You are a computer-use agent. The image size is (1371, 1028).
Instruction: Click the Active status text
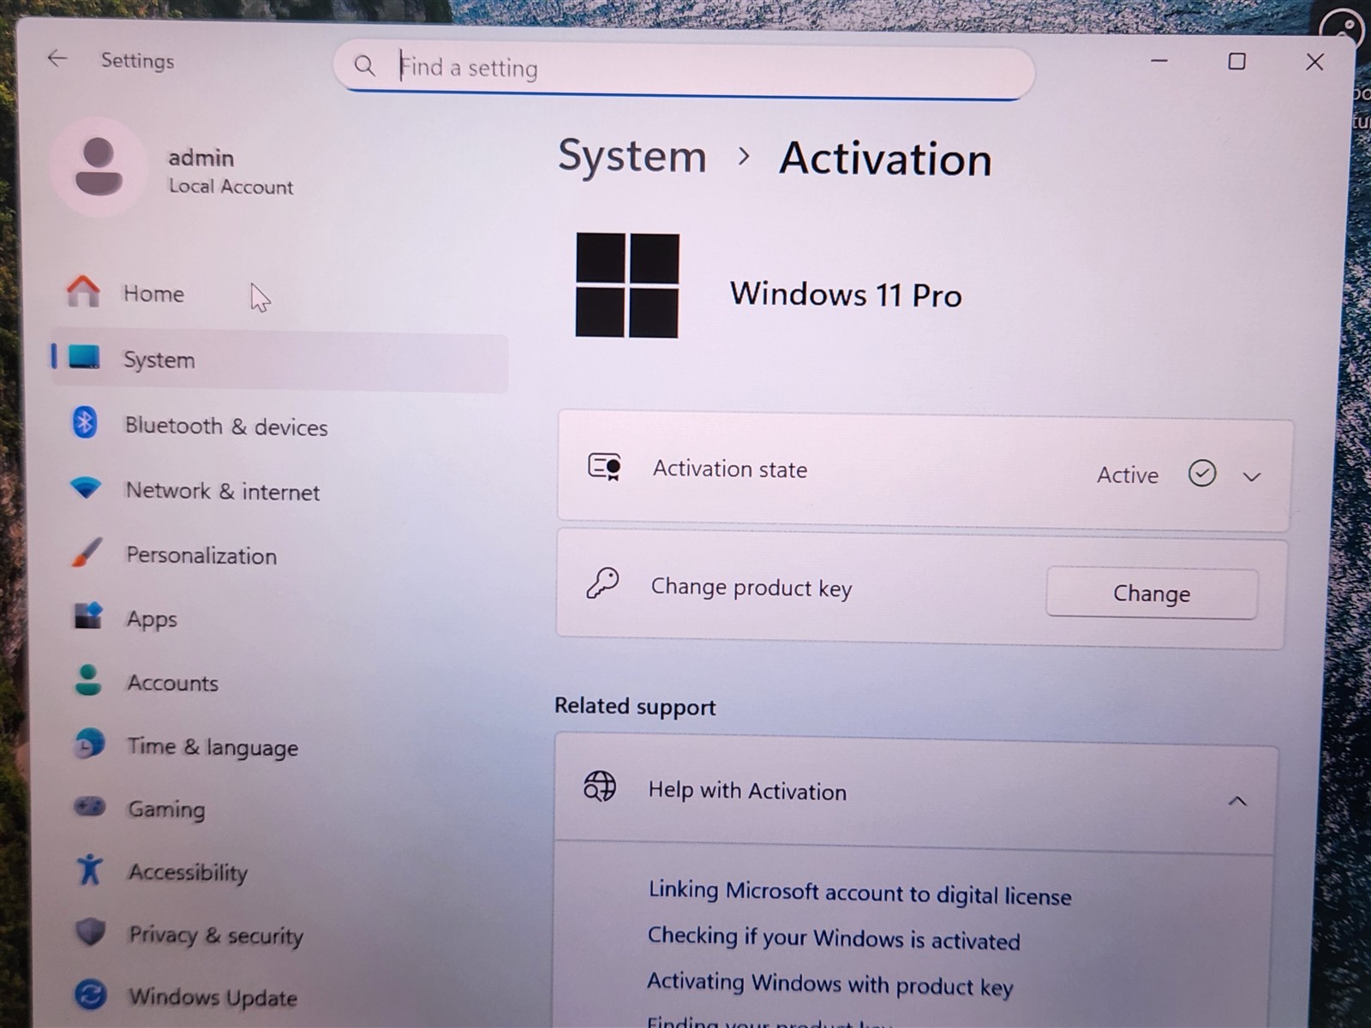point(1128,475)
